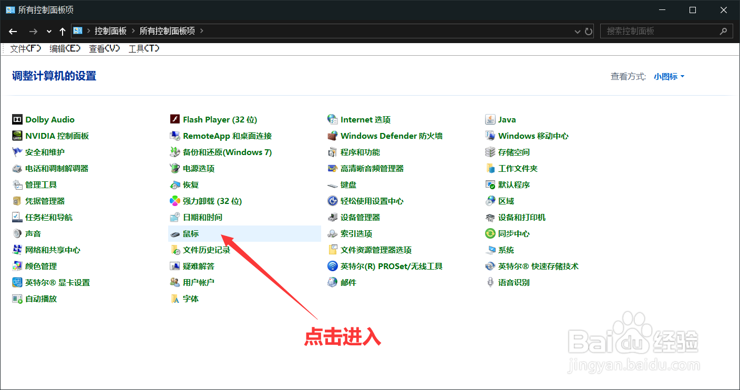Click the 英特尔(R) PROSet/无线工具 icon
The height and width of the screenshot is (390, 740).
tap(332, 266)
